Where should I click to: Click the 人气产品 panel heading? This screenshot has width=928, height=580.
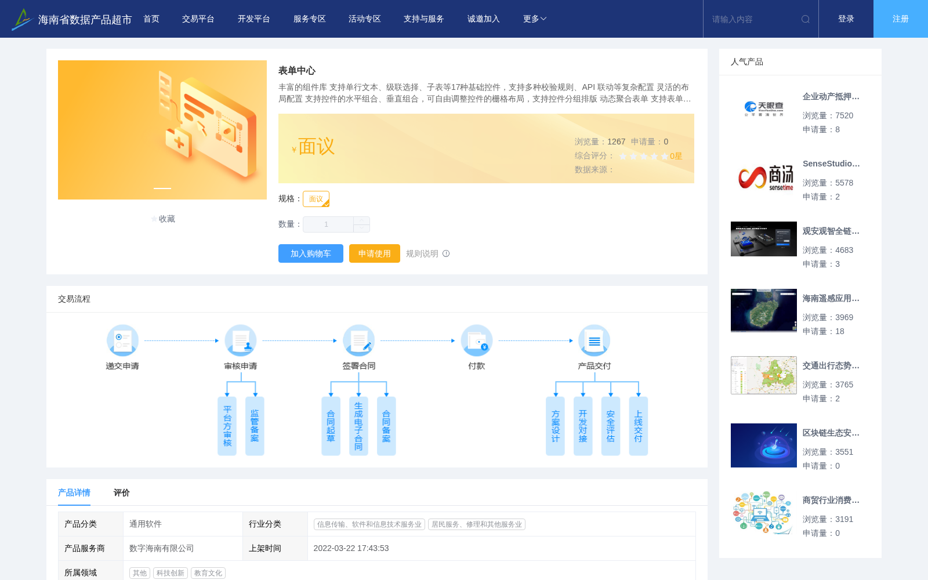pos(747,61)
